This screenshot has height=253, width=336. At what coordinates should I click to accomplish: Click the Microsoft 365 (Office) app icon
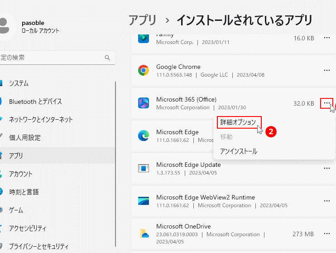click(144, 103)
